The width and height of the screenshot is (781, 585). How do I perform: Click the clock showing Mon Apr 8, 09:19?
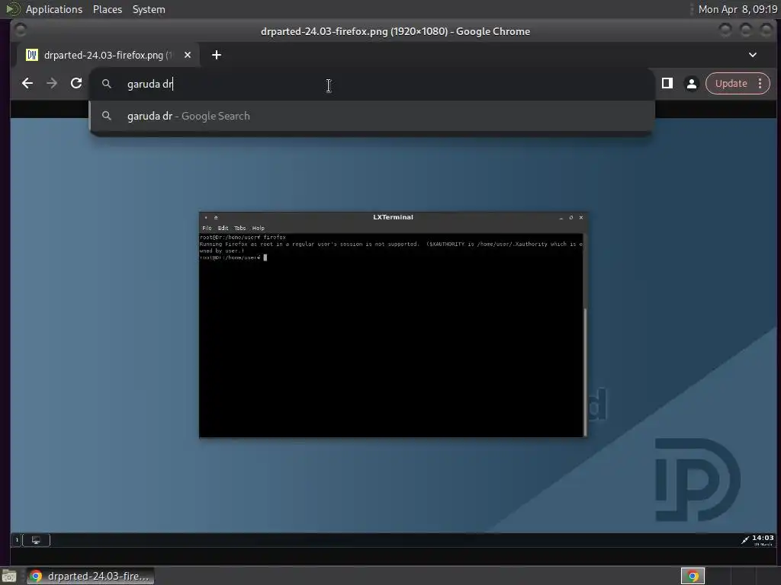tap(738, 9)
